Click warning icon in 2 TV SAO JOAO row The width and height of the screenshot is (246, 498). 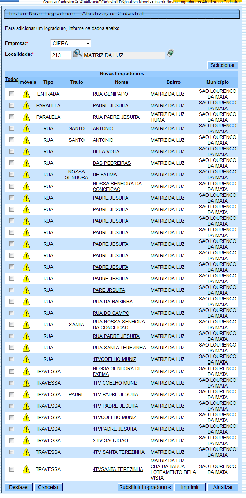26,440
